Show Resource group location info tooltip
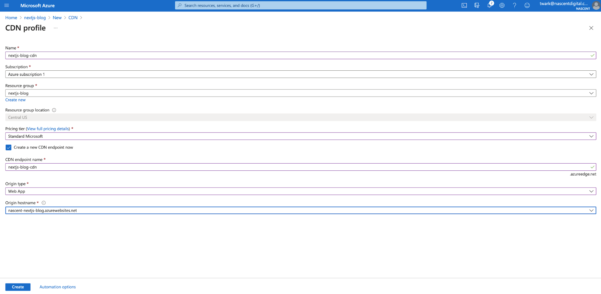This screenshot has height=294, width=601. (54, 110)
